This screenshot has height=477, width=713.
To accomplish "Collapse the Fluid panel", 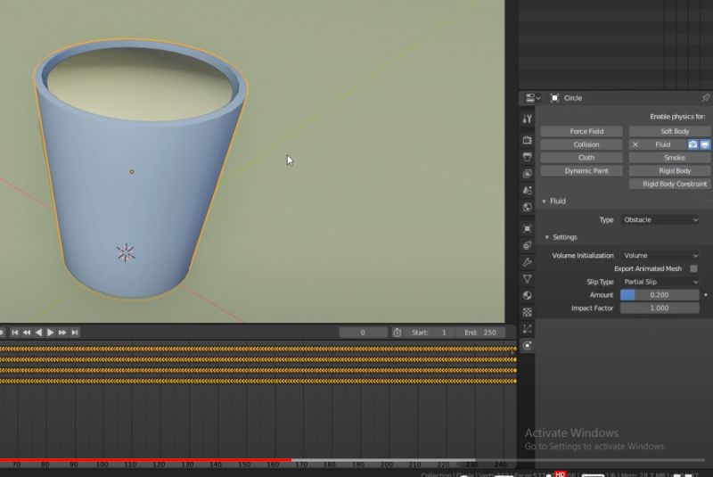I will 545,201.
